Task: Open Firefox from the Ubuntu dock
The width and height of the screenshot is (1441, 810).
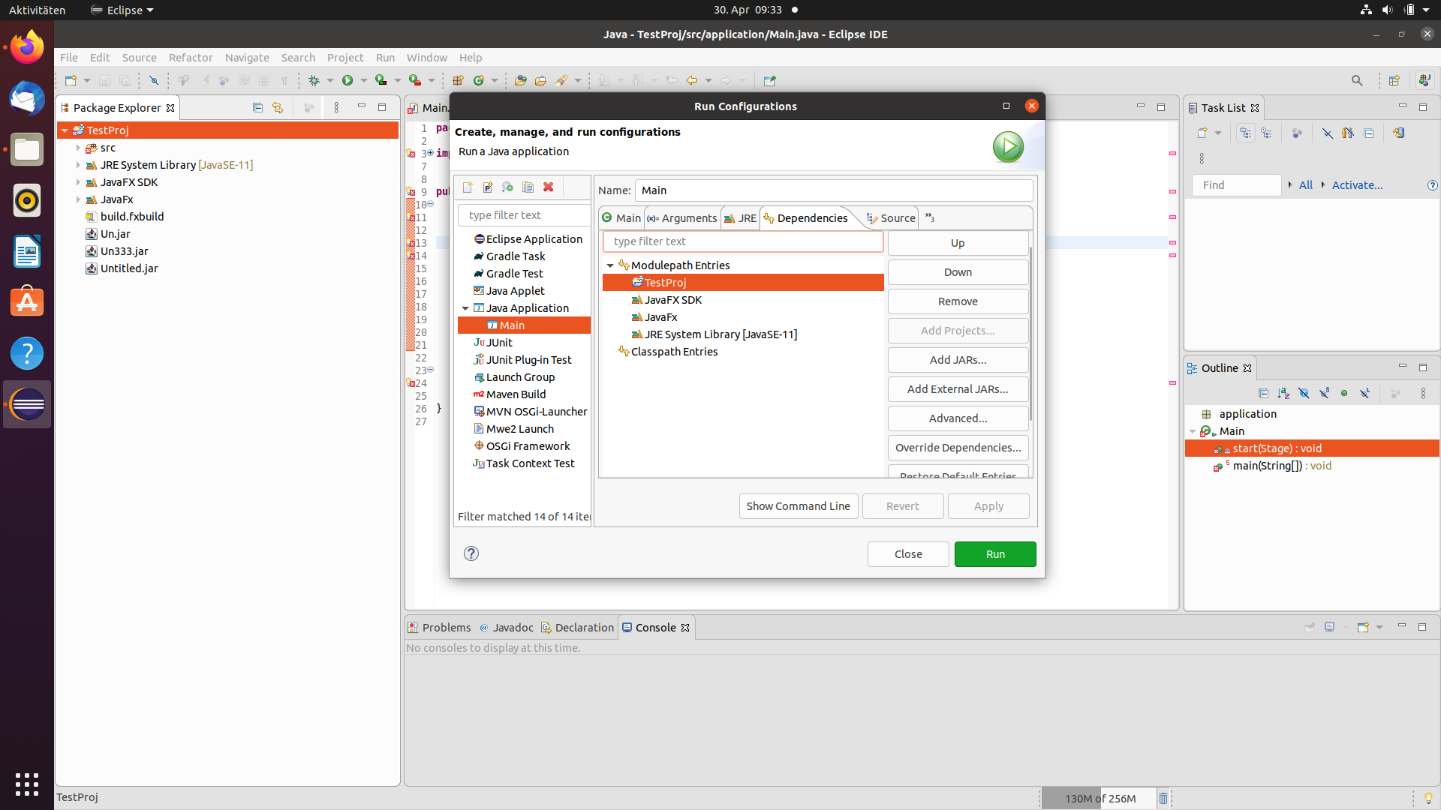Action: (27, 47)
